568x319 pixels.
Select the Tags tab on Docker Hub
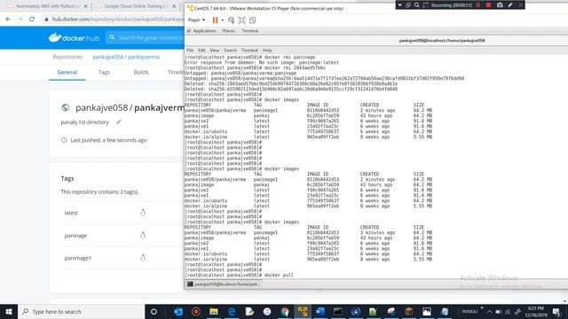pyautogui.click(x=104, y=73)
